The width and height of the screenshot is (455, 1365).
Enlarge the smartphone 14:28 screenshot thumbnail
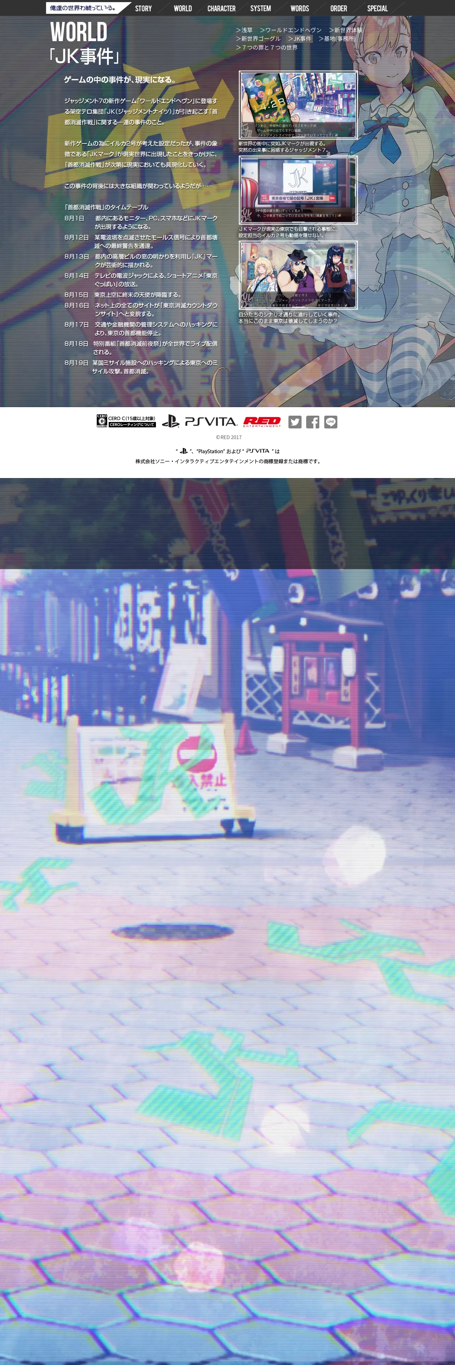(298, 105)
